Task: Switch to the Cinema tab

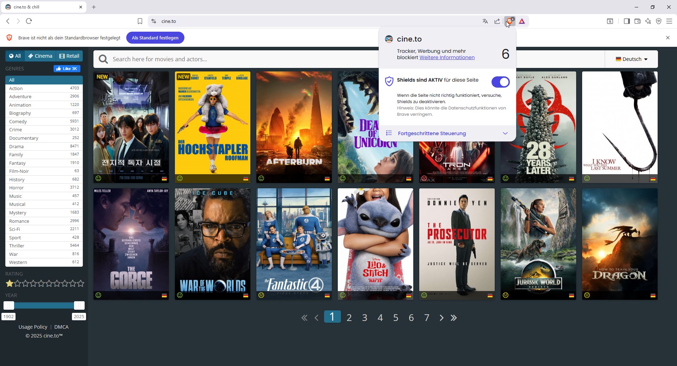Action: point(40,56)
